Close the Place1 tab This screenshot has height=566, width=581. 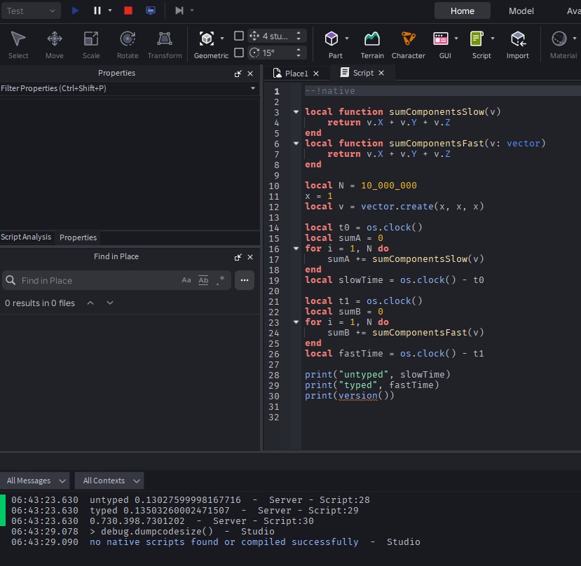pyautogui.click(x=316, y=74)
